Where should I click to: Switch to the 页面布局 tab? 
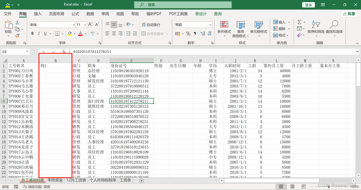(56, 14)
